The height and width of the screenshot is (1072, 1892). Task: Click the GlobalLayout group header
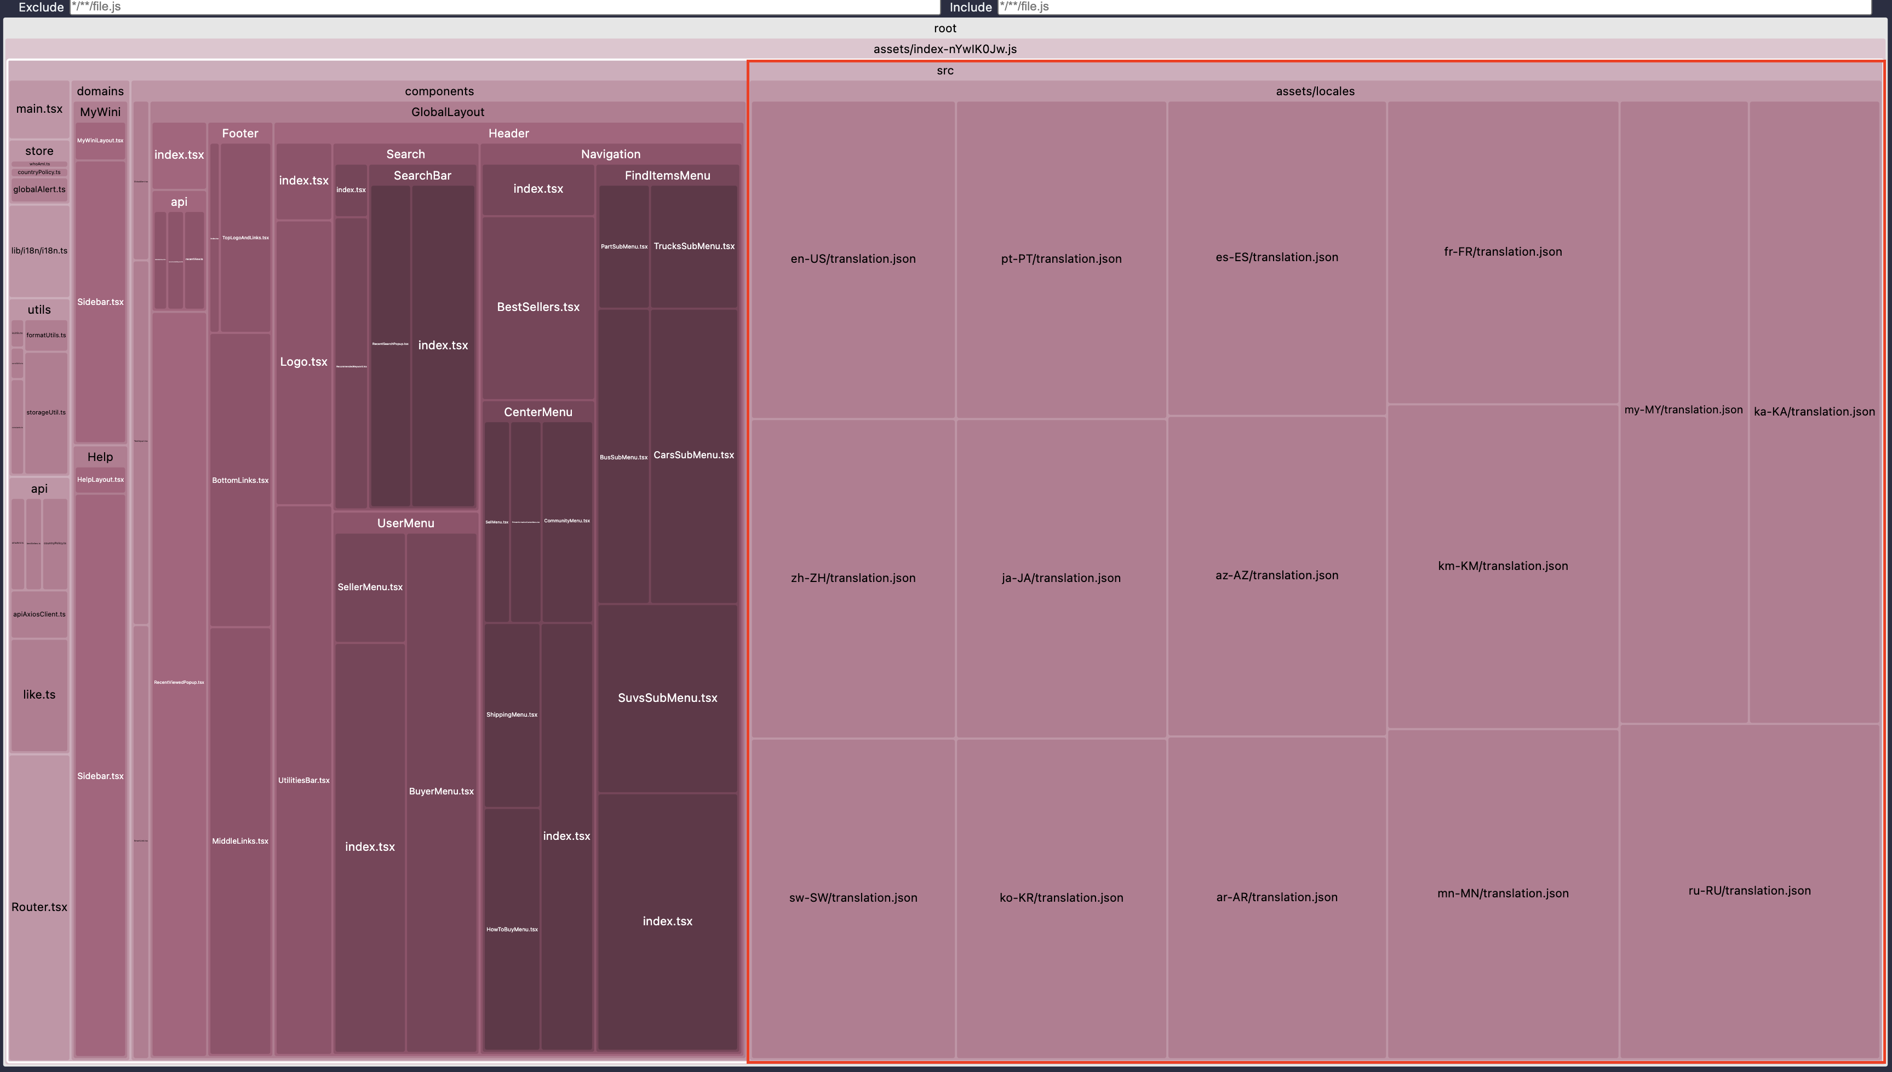click(447, 112)
